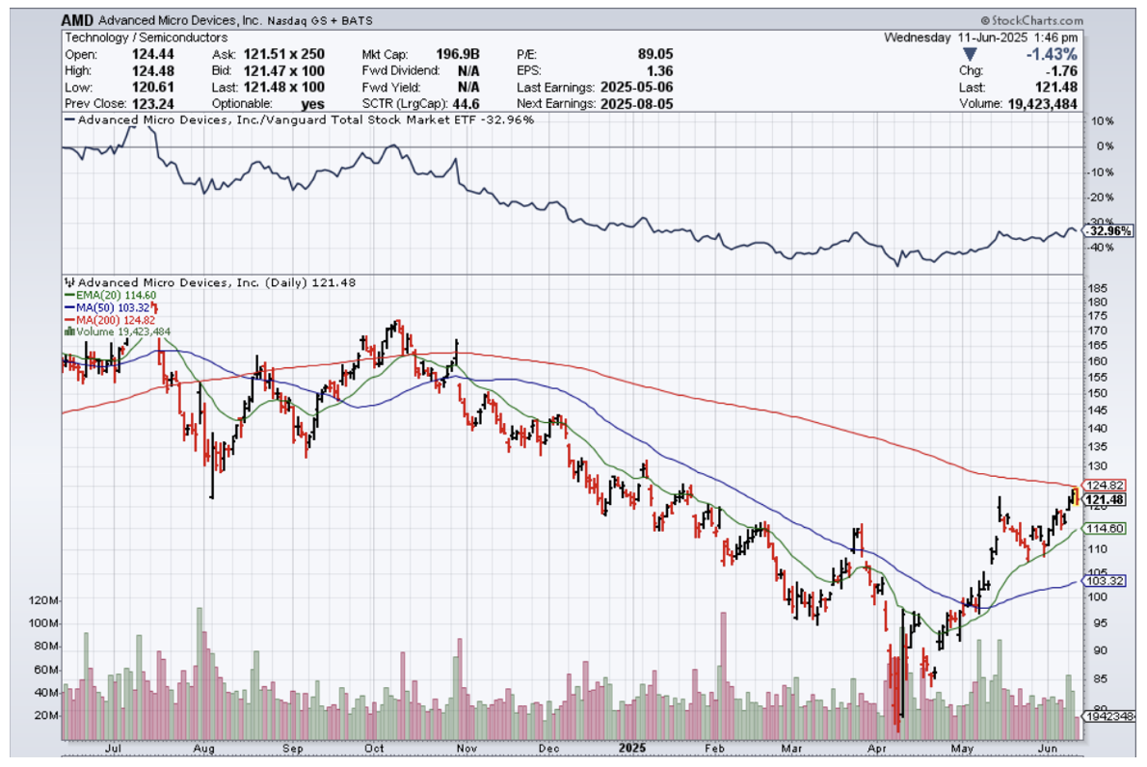Click the 124.82 MA(200) price axis tag
Viewport: 1147px width, 767px height.
[x=1105, y=486]
